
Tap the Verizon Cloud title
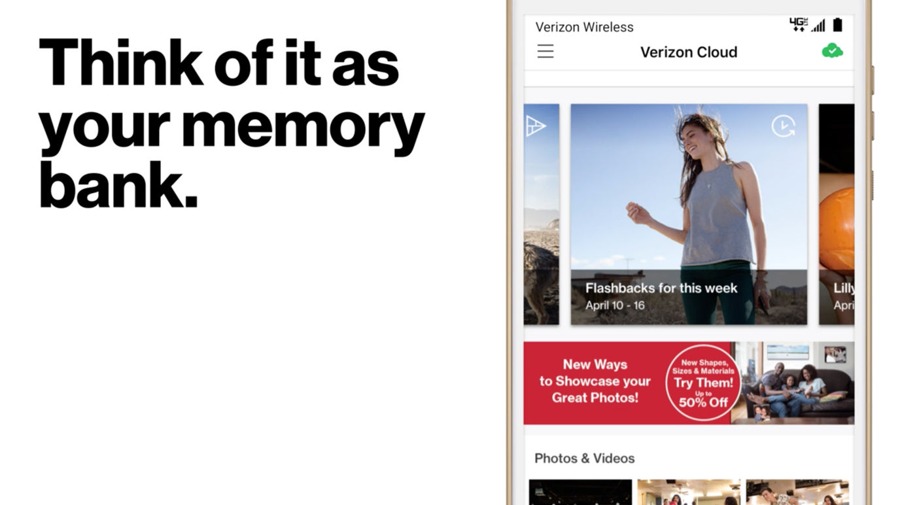coord(689,52)
